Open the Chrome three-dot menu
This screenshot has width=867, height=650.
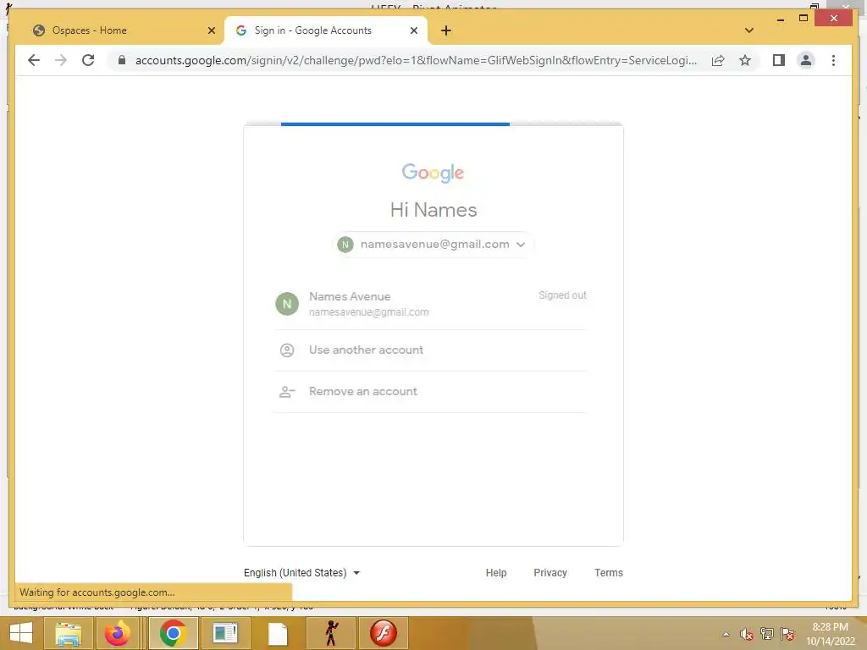(x=833, y=60)
